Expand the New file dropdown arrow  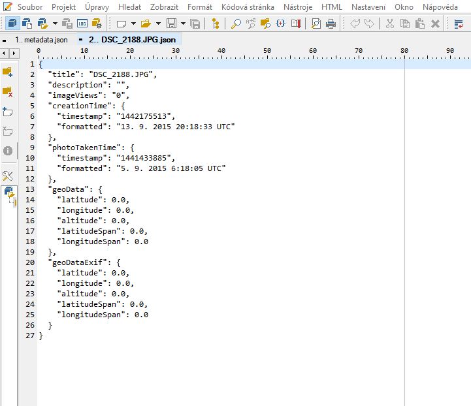pyautogui.click(x=133, y=24)
